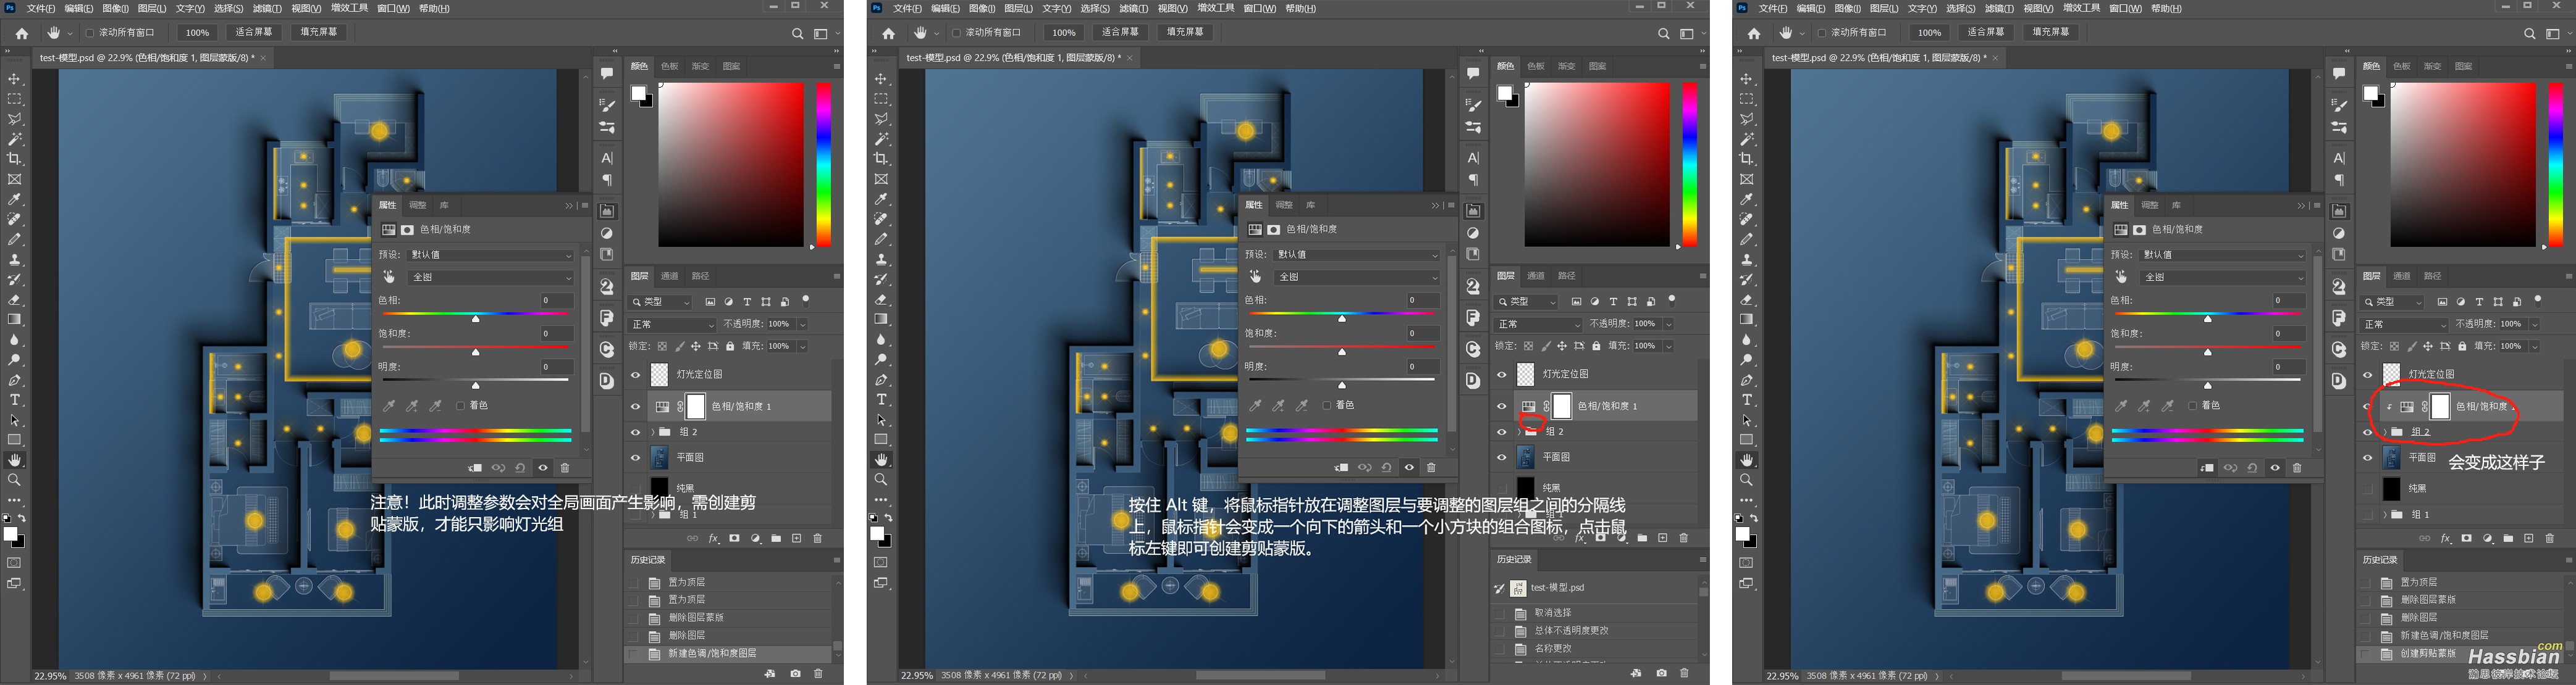Click 填充屏幕 button in left window
The height and width of the screenshot is (685, 2576).
click(319, 32)
